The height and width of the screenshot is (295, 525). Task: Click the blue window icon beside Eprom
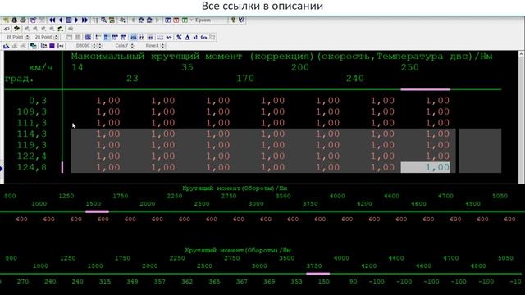coord(167,20)
